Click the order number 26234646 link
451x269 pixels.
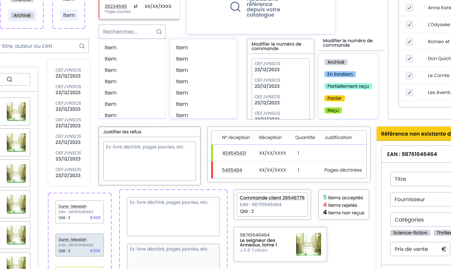coord(116,6)
